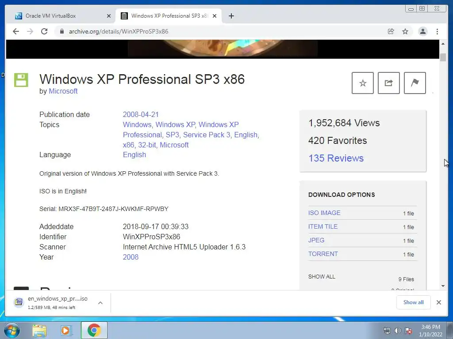Open the download item options chevron
This screenshot has height=339, width=453.
[x=100, y=303]
